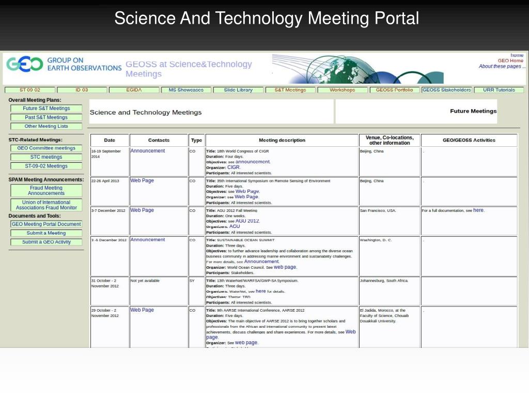Click the GEO/GEOSS Activities column header
This screenshot has width=529, height=397.
point(469,140)
